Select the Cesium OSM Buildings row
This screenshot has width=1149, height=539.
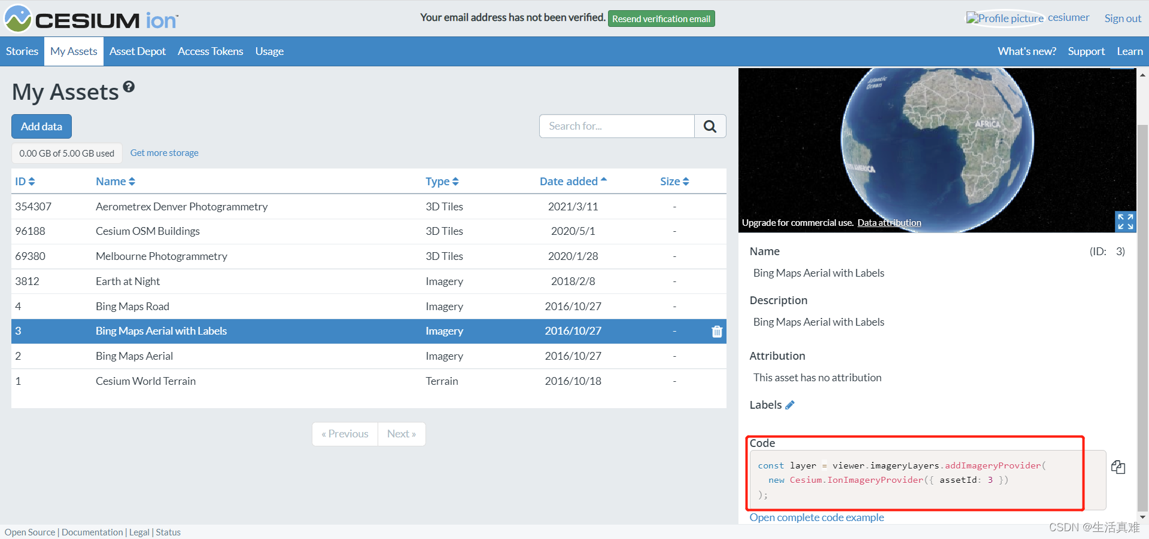369,231
